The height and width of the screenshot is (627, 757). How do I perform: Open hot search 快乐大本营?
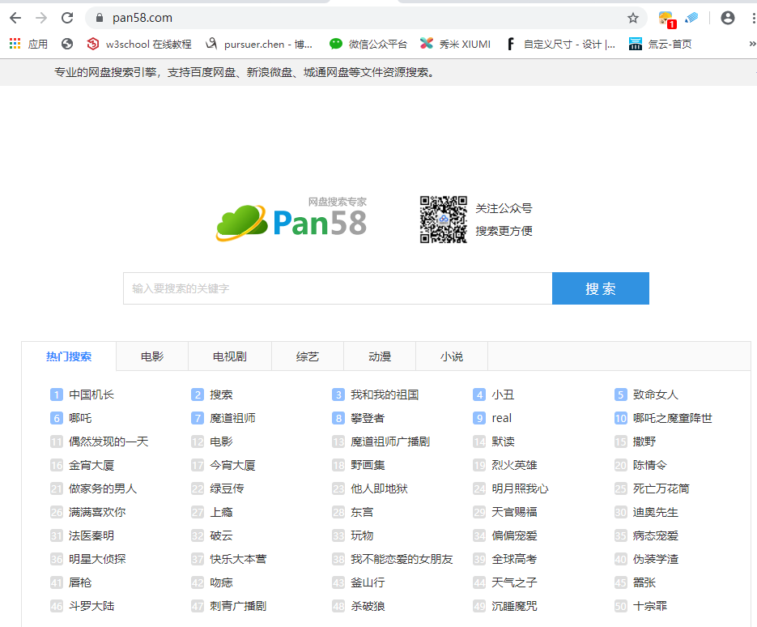(x=238, y=559)
